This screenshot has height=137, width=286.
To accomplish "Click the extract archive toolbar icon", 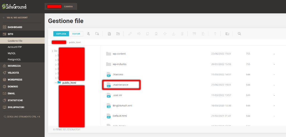I will (x=203, y=34).
